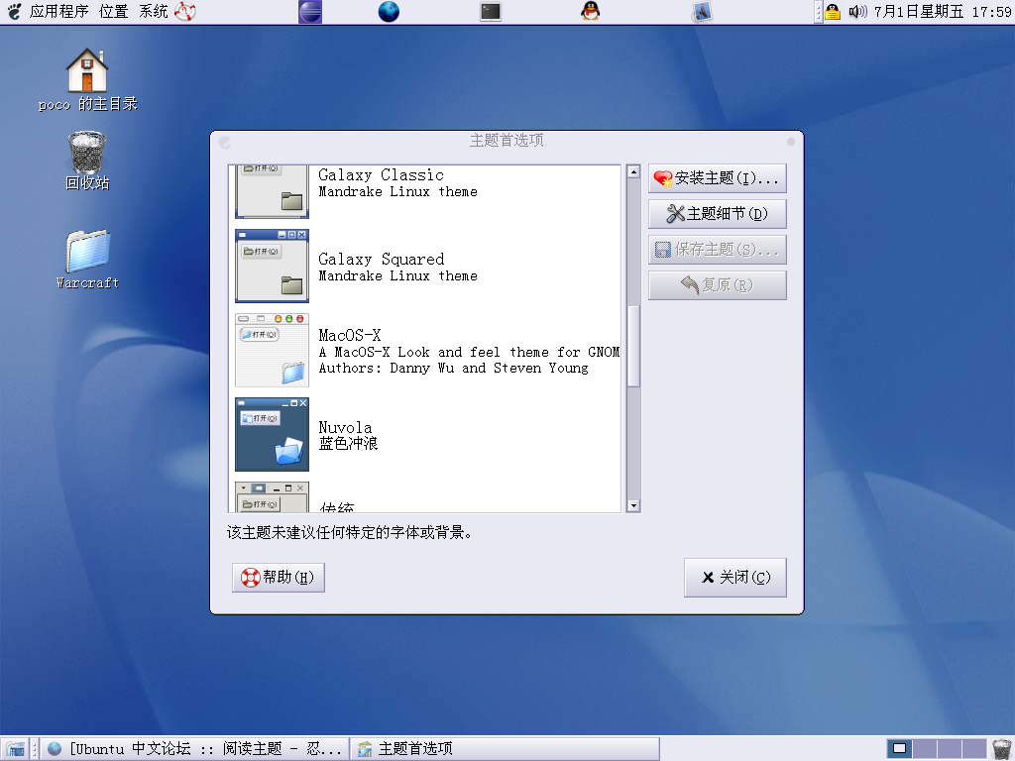The width and height of the screenshot is (1015, 761).
Task: Select the Warcraft folder on desktop
Action: 87,260
